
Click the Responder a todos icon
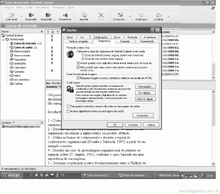tap(48, 17)
